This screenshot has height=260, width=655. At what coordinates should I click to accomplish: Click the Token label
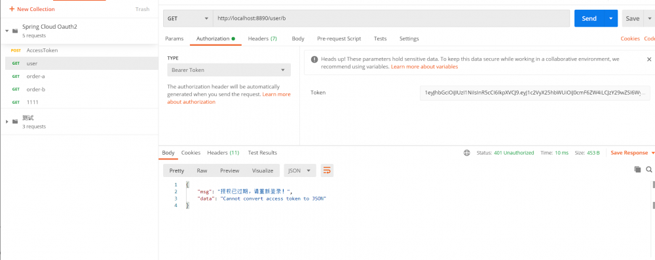click(318, 93)
